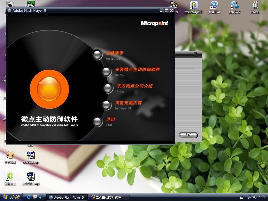The image size is (268, 201).
Task: Open the 宽带连接 desktop icon
Action: pos(235,8)
